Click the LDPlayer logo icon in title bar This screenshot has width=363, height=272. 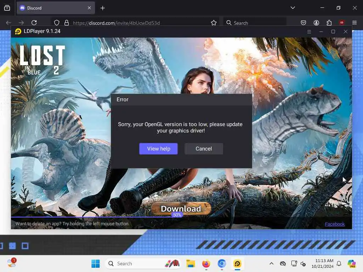point(18,31)
